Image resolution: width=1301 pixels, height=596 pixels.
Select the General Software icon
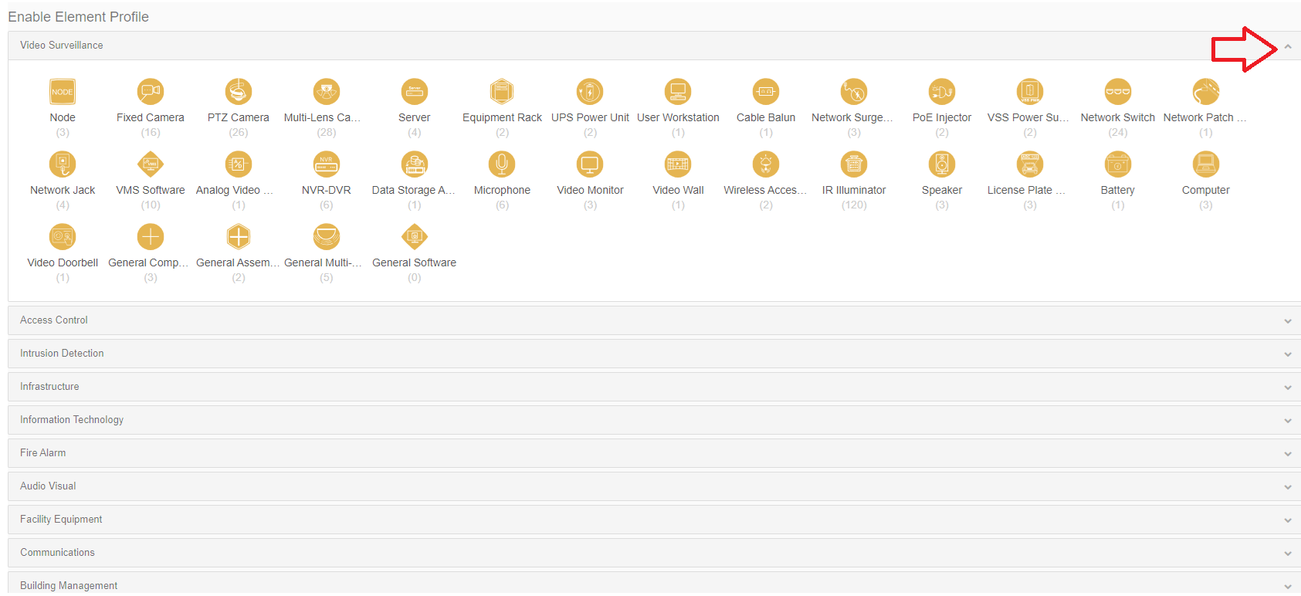(x=415, y=237)
